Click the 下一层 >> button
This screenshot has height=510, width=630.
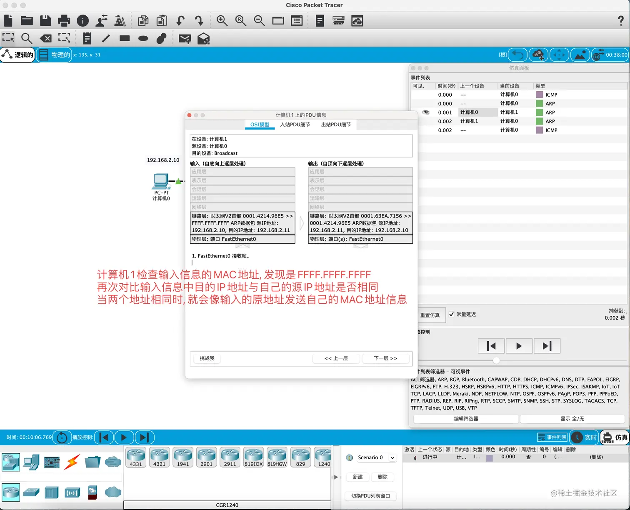[385, 358]
